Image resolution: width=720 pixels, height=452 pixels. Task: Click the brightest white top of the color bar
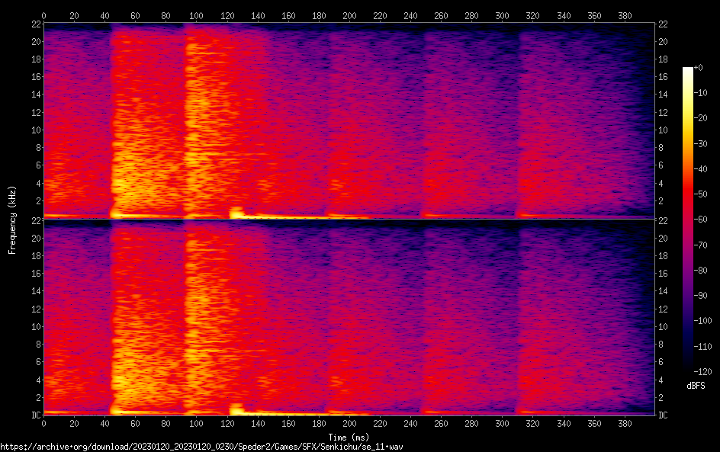(688, 69)
